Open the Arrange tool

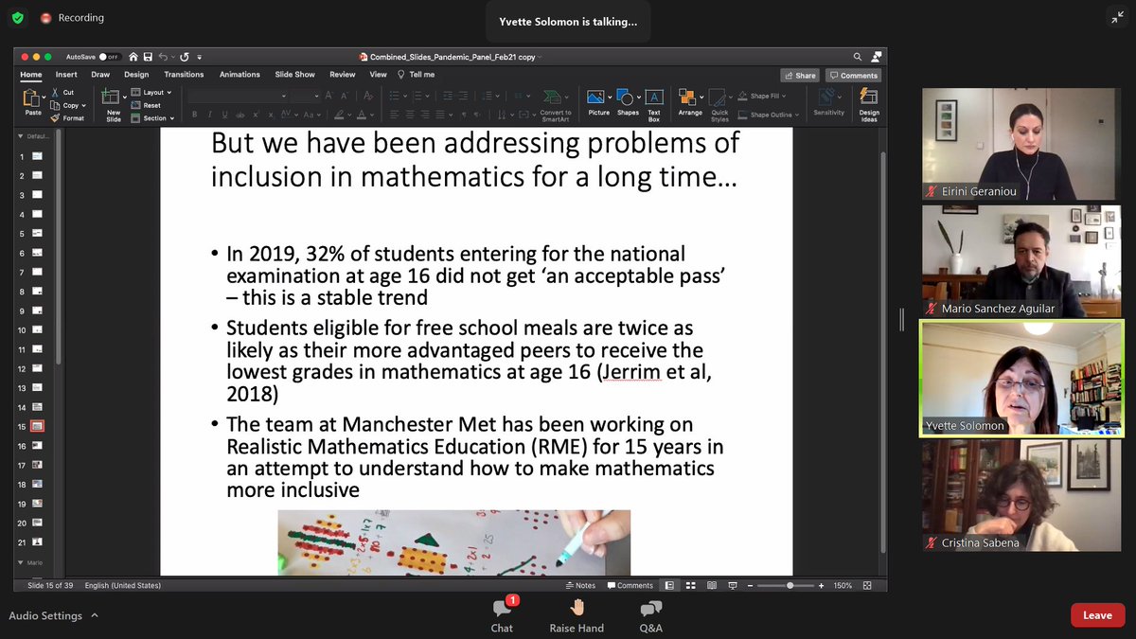click(690, 102)
